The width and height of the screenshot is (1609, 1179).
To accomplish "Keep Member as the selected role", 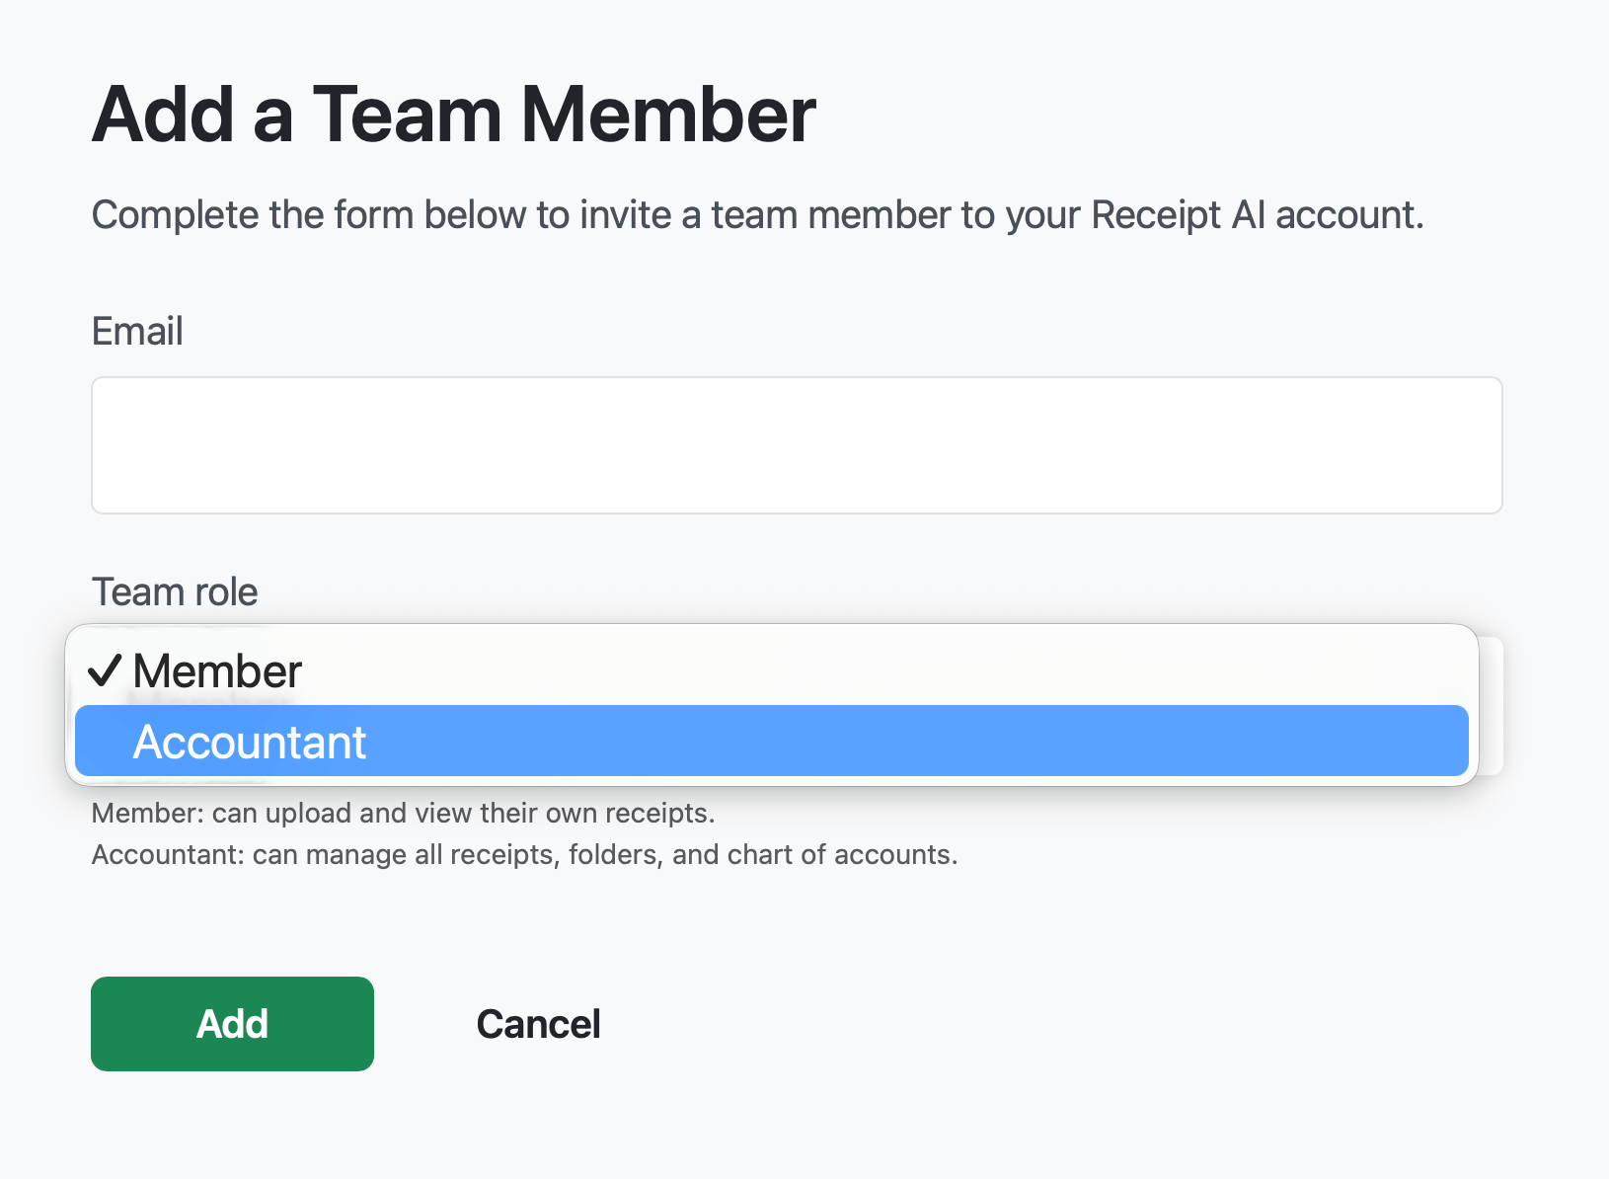I will 217,670.
